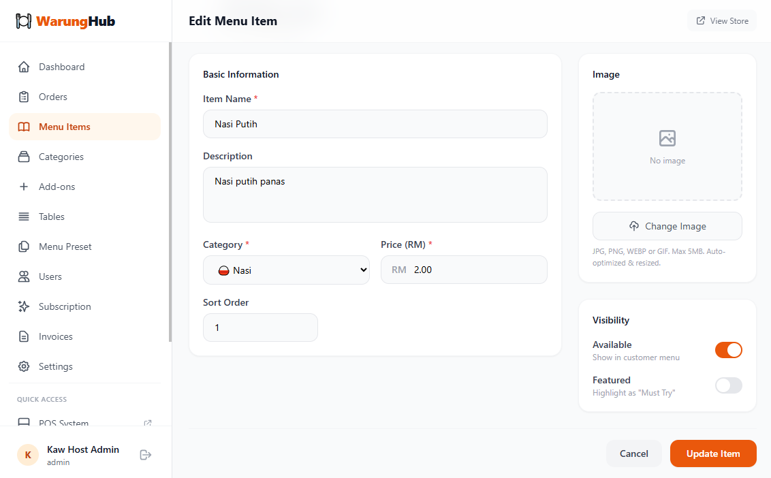This screenshot has width=771, height=478.
Task: Click the Settings gear icon
Action: point(24,366)
